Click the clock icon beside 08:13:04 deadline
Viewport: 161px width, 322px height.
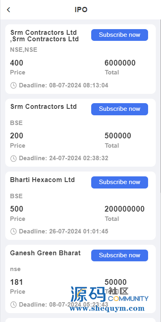[x=13, y=85]
